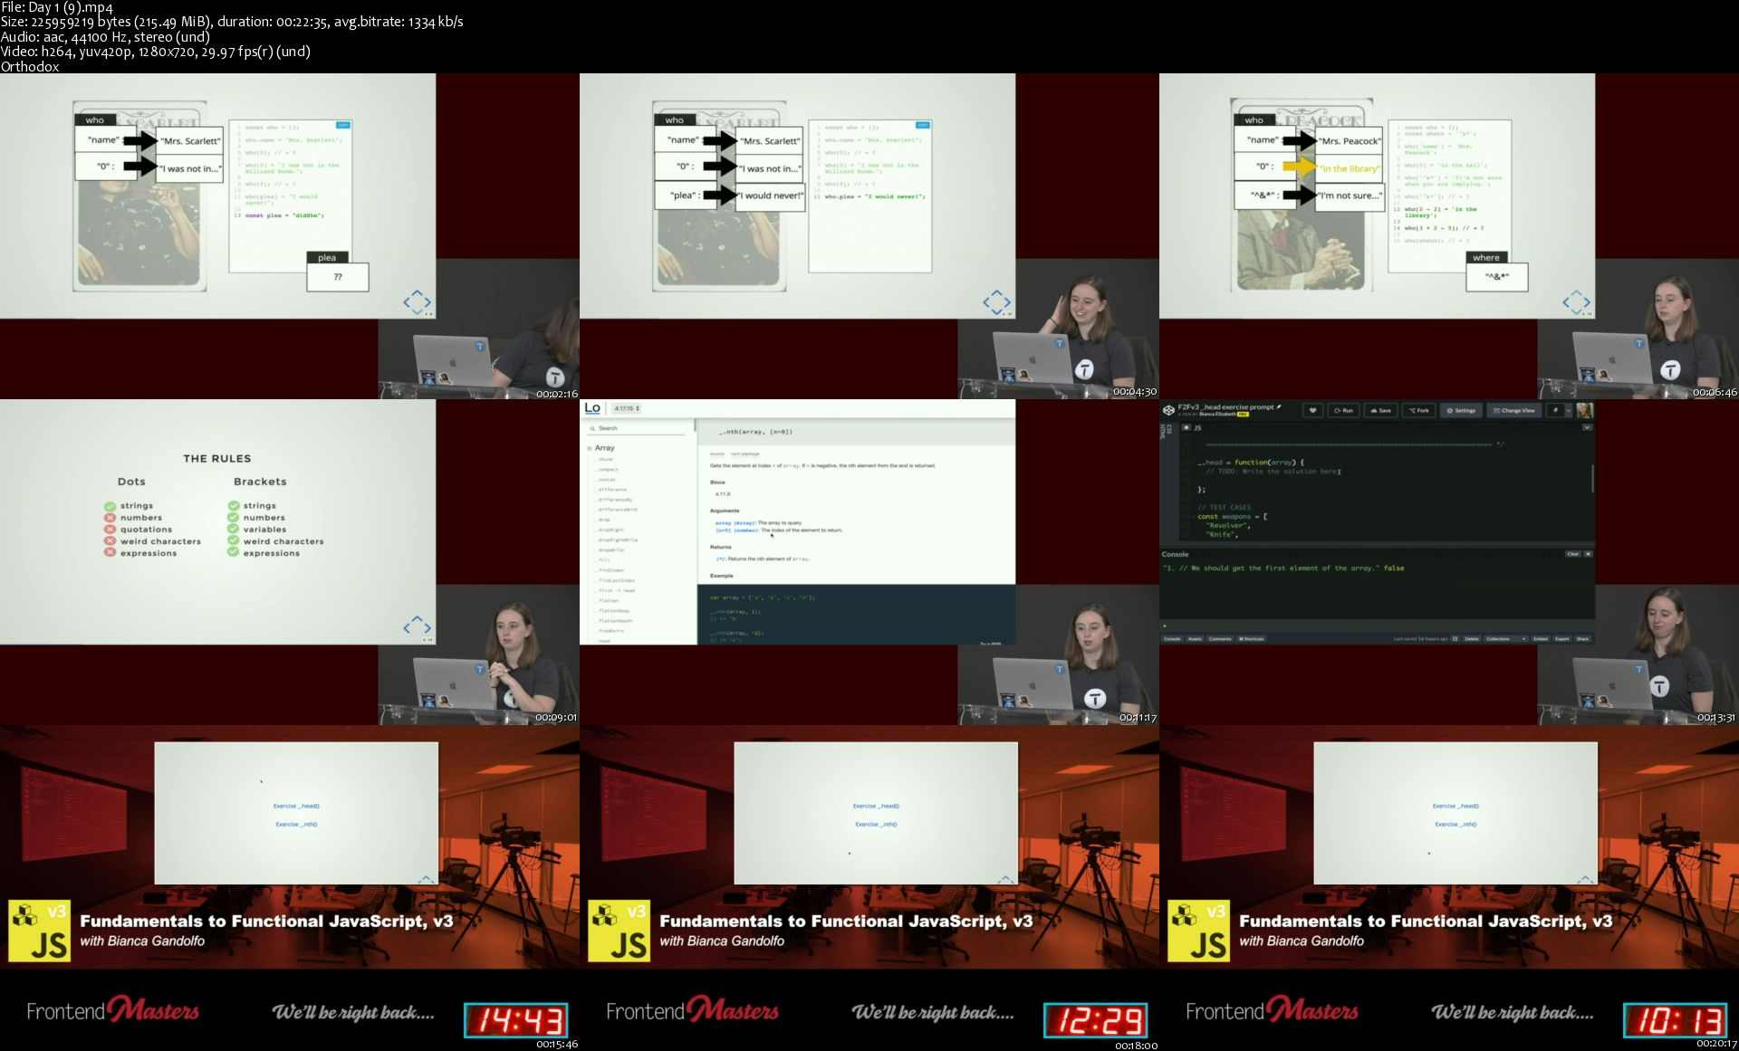The width and height of the screenshot is (1739, 1051).
Task: Click the blue copy badge on the 00:04:30 code box
Action: point(922,125)
